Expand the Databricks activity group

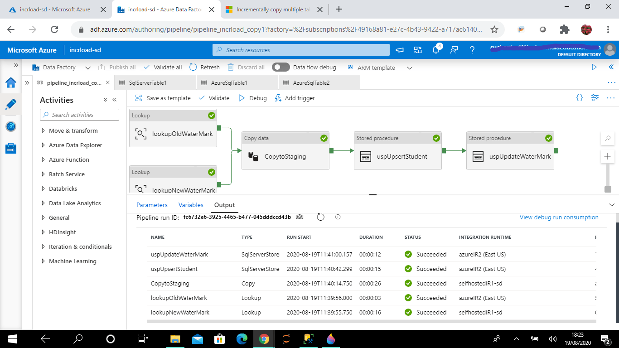click(63, 188)
